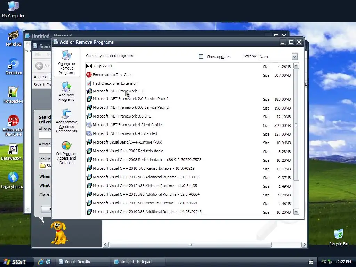Click the .NET Framework 4 Client Profile icon
The image size is (356, 267).
point(89,125)
